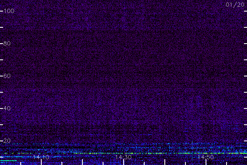Click the 14:10 time label
Image resolution: width=247 pixels, height=165 pixels.
pyautogui.click(x=41, y=157)
